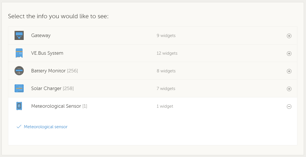Expand the Battery Monitor section
The image size is (306, 157).
(x=289, y=71)
